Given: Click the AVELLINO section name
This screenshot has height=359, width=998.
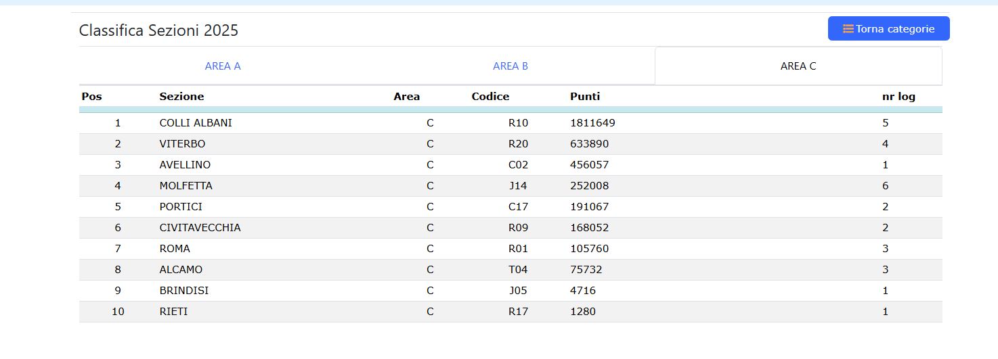Looking at the screenshot, I should click(185, 165).
